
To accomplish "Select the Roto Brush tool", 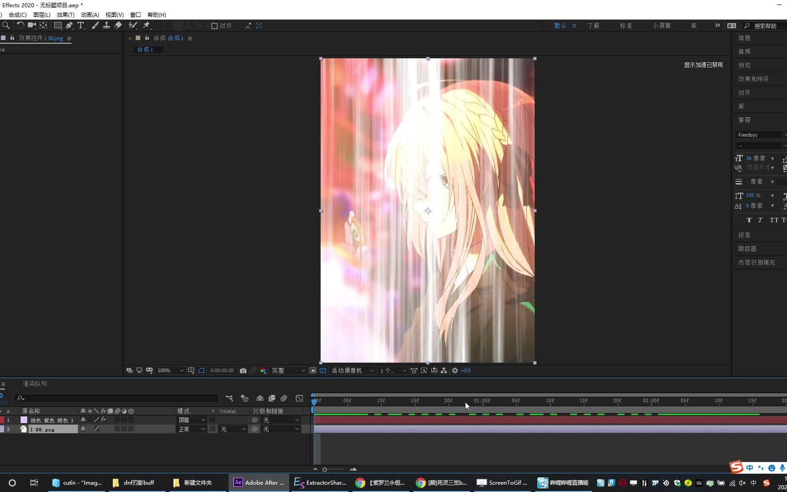I will 133,26.
